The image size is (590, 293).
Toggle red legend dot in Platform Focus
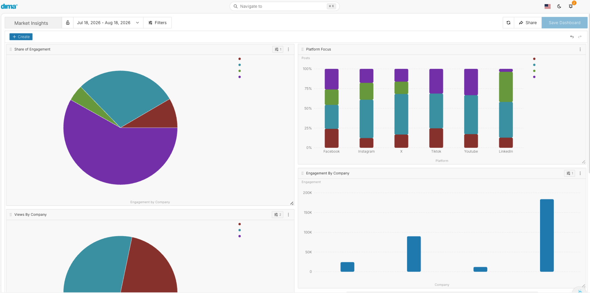(x=534, y=59)
